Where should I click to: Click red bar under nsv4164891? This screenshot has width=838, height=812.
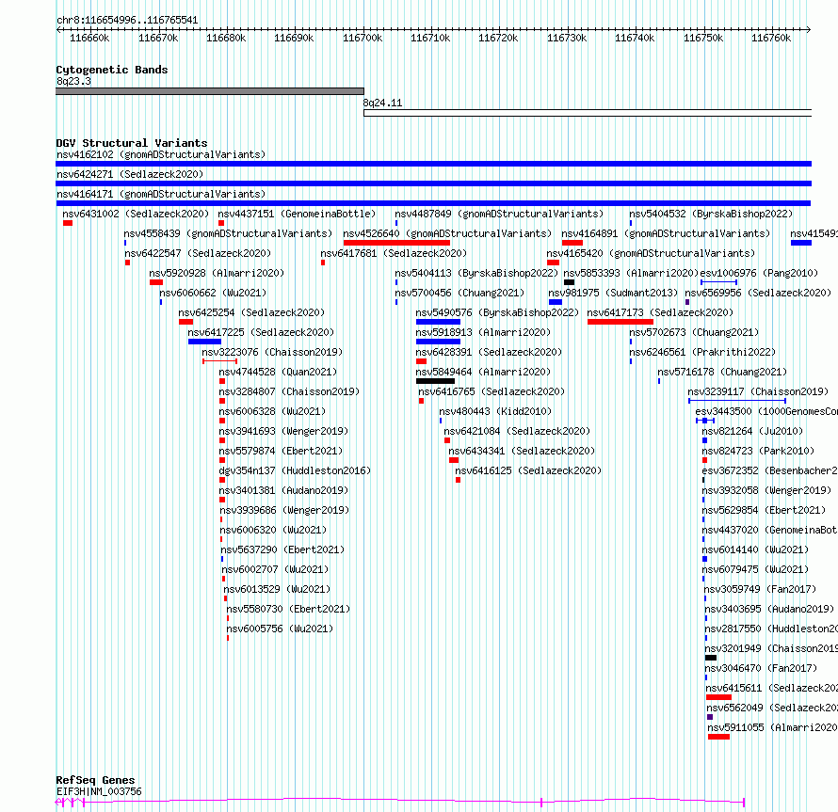pos(572,243)
